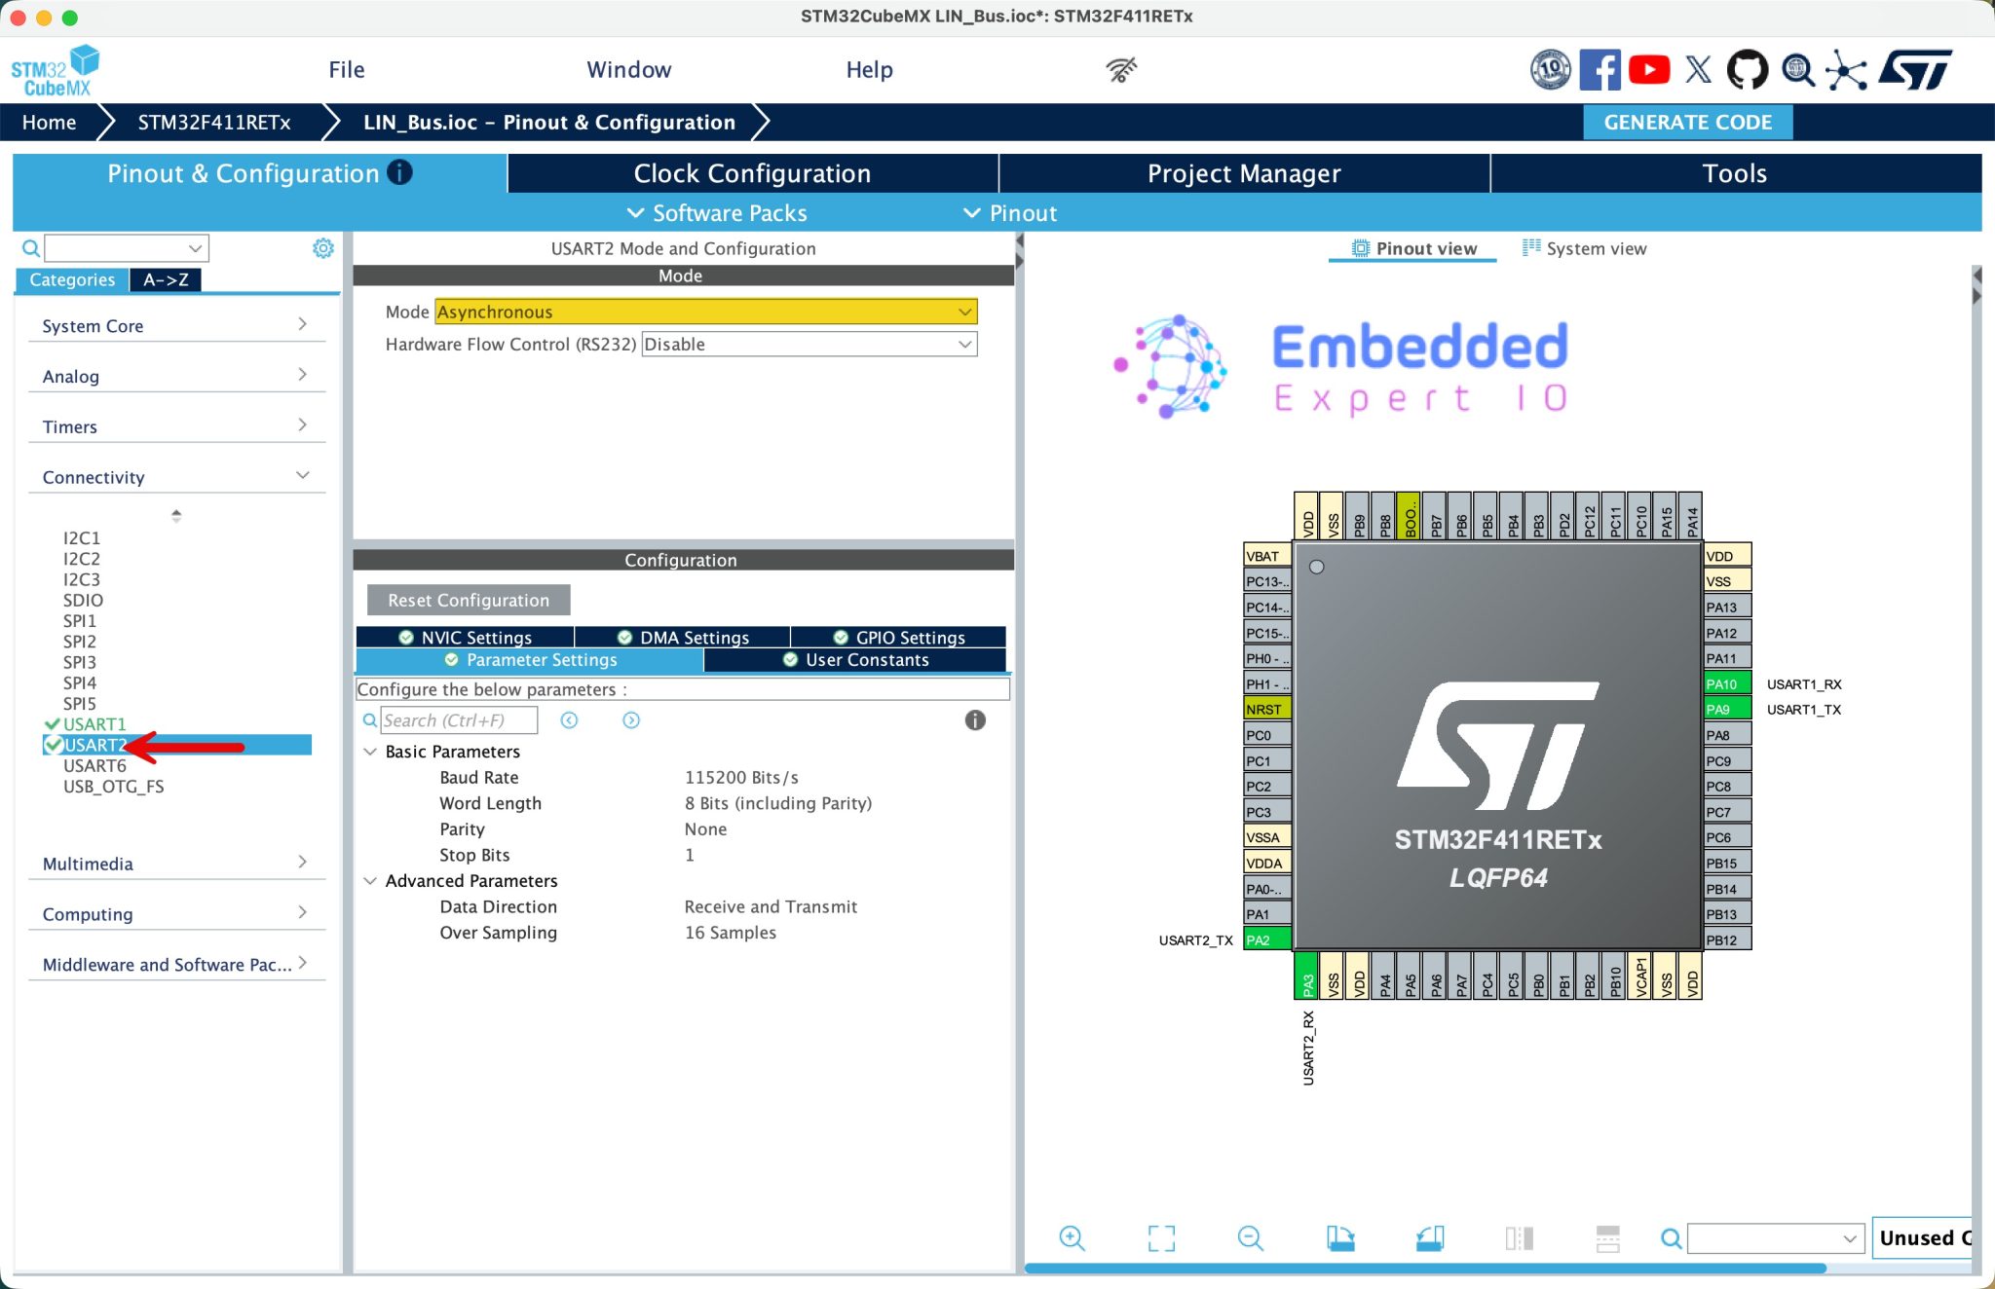The image size is (1995, 1289).
Task: Click the green PA2 pin to toggle USART2_TX
Action: point(1265,939)
